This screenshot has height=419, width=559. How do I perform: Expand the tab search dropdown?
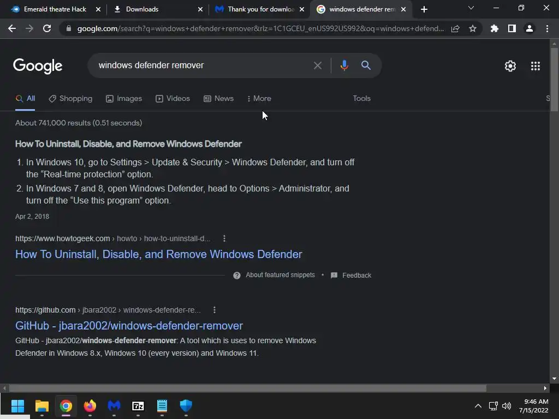(471, 8)
